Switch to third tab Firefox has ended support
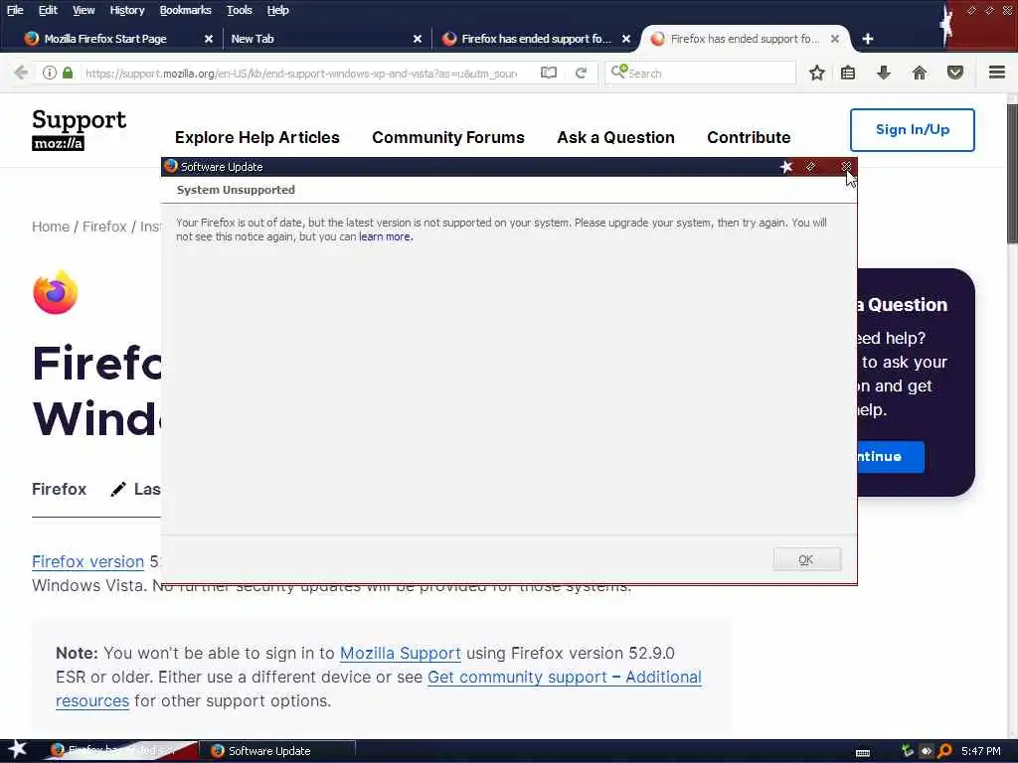 click(x=536, y=39)
